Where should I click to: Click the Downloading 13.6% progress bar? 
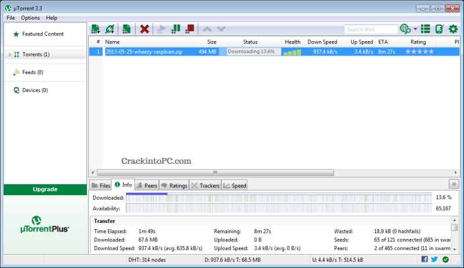[x=251, y=52]
